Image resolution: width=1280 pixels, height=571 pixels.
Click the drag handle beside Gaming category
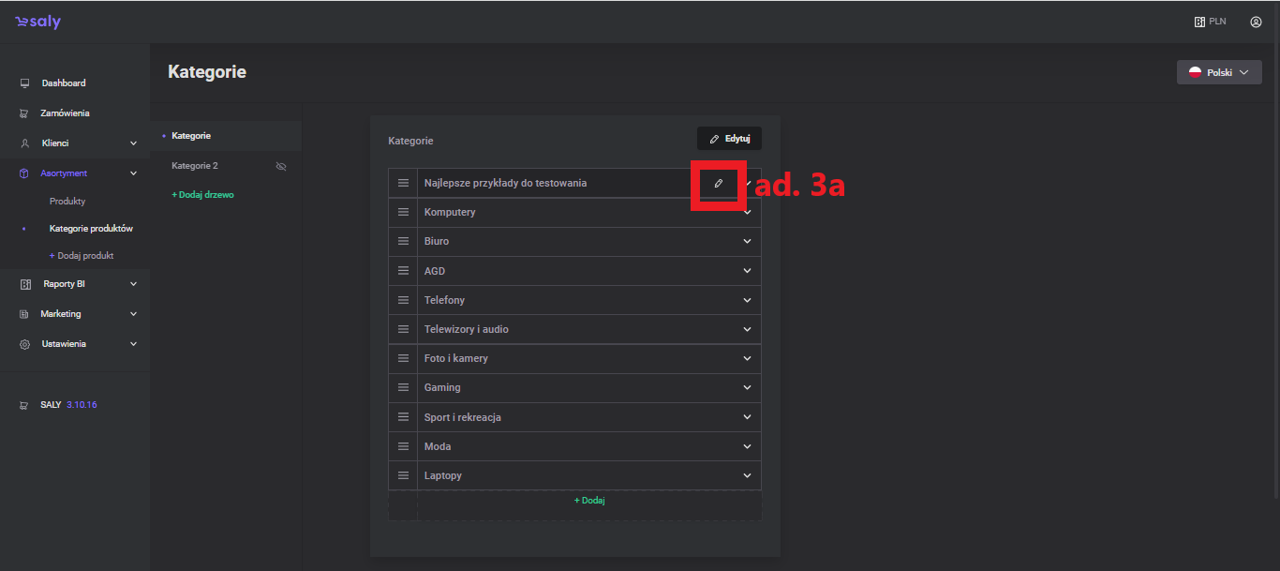tap(403, 387)
